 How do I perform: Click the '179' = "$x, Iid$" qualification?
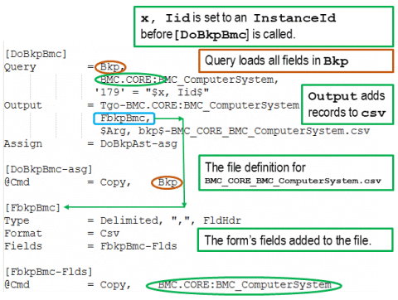[x=152, y=92]
